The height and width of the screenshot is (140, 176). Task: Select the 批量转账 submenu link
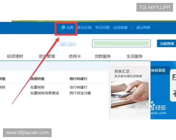[38, 87]
